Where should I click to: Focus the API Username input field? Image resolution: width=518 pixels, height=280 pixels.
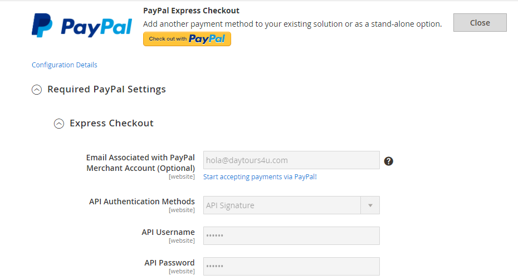click(x=291, y=235)
